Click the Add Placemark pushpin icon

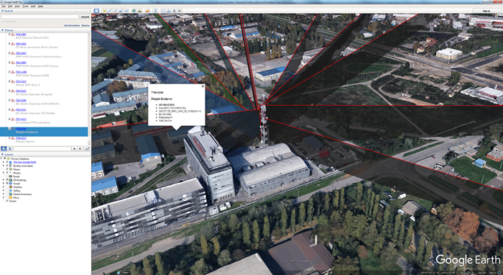(104, 11)
